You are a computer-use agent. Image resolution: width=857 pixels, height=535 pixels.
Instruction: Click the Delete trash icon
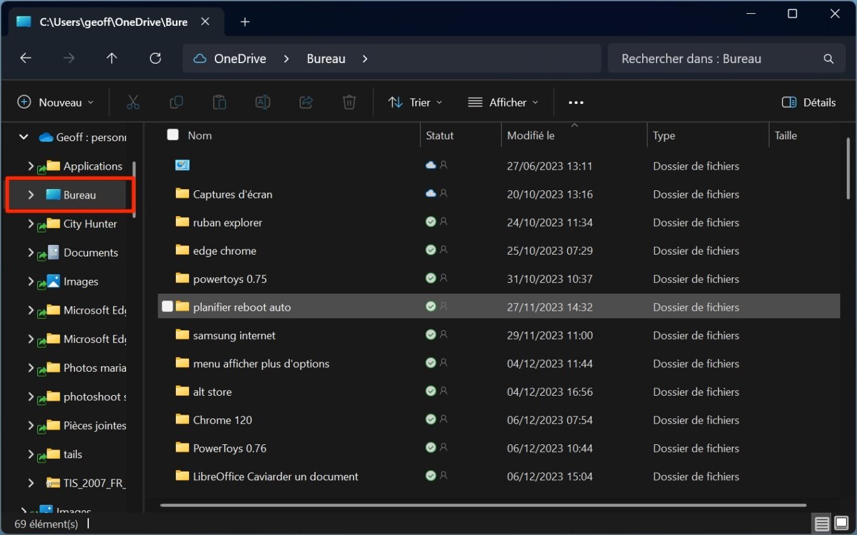[349, 102]
